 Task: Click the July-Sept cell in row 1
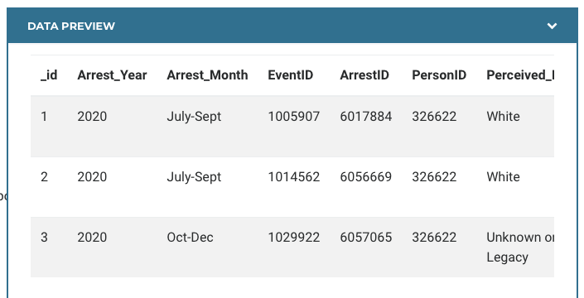tap(194, 117)
